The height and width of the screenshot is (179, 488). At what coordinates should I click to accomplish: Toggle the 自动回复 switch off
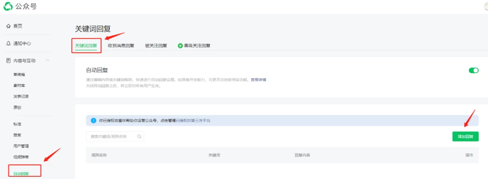pos(474,71)
